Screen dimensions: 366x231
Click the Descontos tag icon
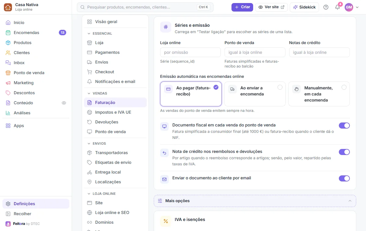[x=8, y=93]
